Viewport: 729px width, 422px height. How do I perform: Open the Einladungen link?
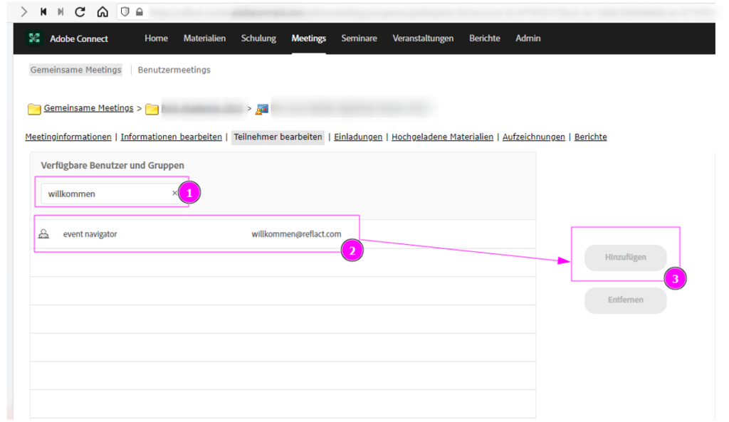358,137
